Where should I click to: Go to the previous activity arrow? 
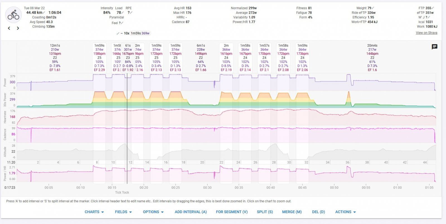pos(9,28)
